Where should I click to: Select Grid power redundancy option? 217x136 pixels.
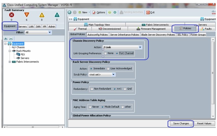click(x=125, y=89)
